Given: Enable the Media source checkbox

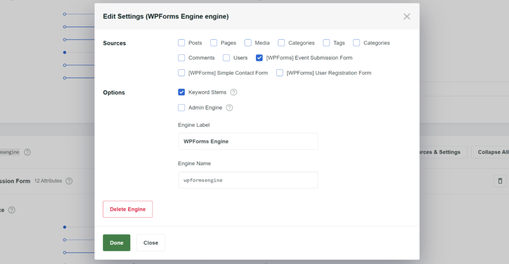Looking at the screenshot, I should point(248,43).
